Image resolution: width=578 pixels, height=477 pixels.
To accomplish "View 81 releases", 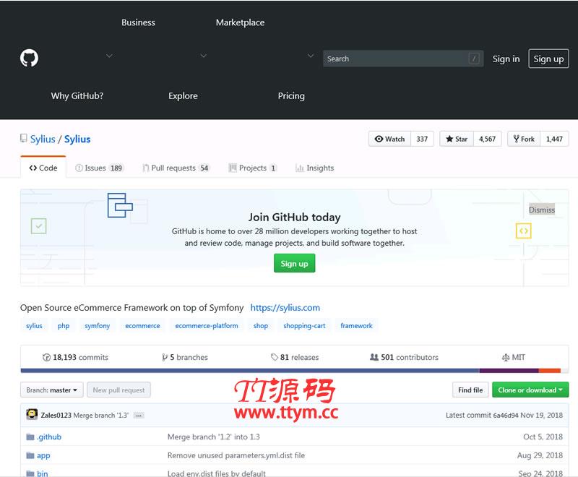I will pos(295,357).
